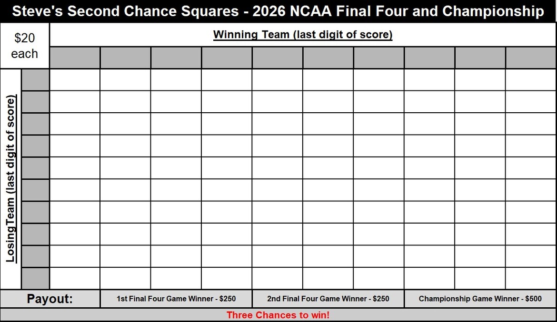Screen dimensions: 557x322
Task: Select the "Payout:" label cell
Action: [50, 299]
